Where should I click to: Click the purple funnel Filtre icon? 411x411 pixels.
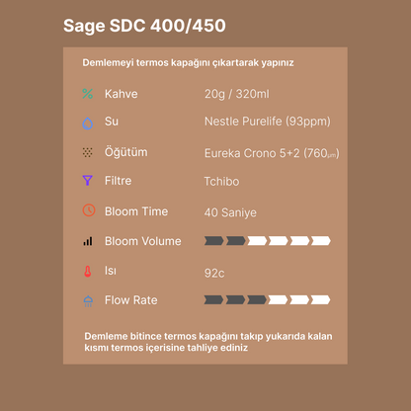[x=88, y=181]
